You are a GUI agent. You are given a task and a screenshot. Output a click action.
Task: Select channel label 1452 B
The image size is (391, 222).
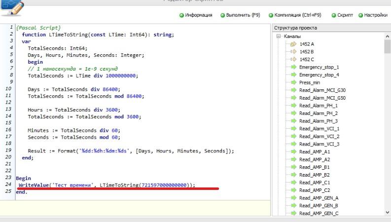tap(307, 52)
